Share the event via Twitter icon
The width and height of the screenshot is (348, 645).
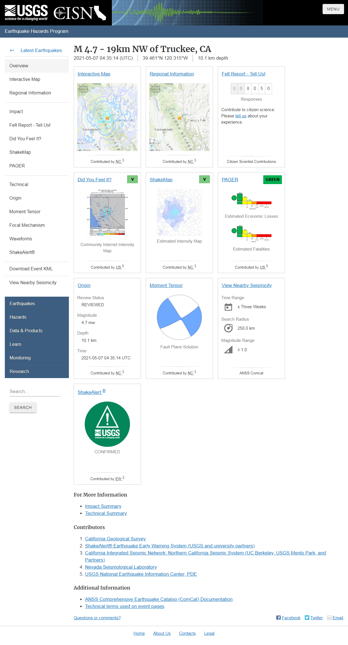click(307, 618)
